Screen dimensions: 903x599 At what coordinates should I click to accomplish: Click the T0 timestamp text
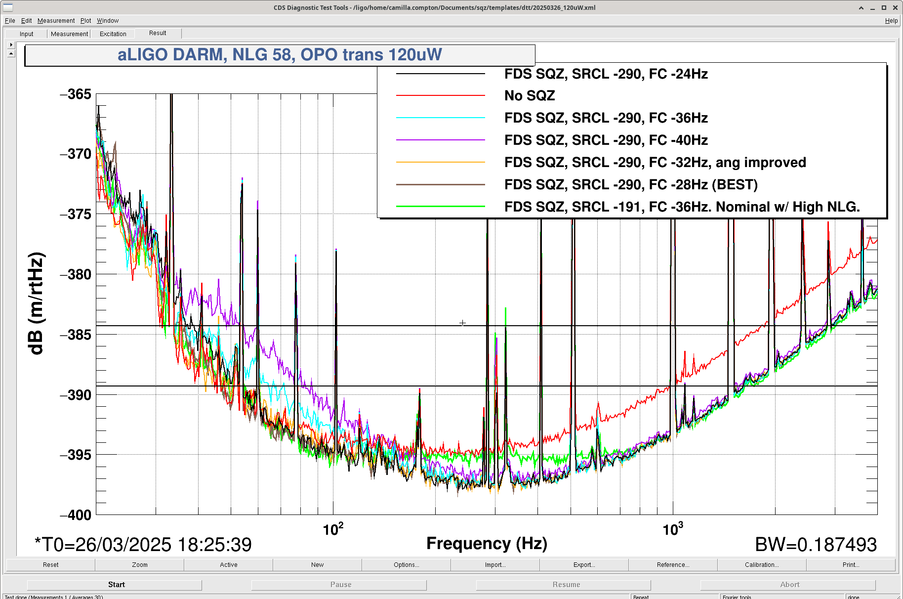[x=143, y=545]
